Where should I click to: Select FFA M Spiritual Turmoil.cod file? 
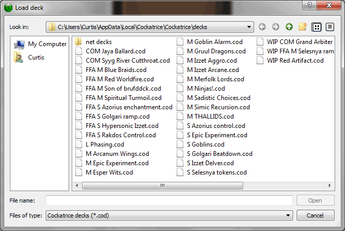[118, 98]
